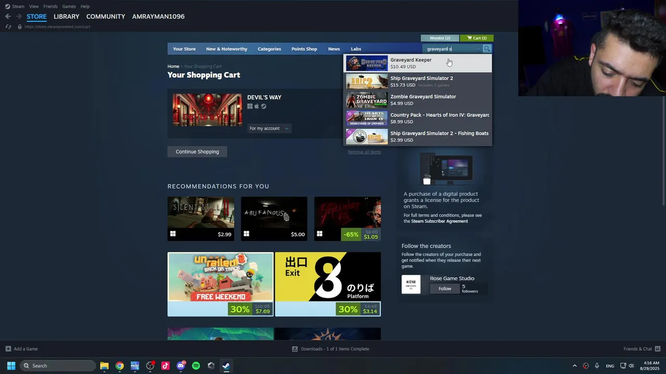
Task: Select Ship Graveyard Simulator 2 Fishing Boats suggestion
Action: pos(418,137)
